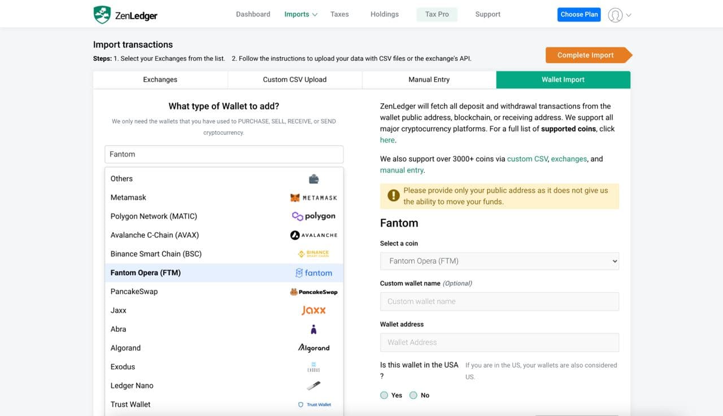Viewport: 723px width, 416px height.
Task: Switch to Custom CSV Upload tab
Action: [295, 79]
